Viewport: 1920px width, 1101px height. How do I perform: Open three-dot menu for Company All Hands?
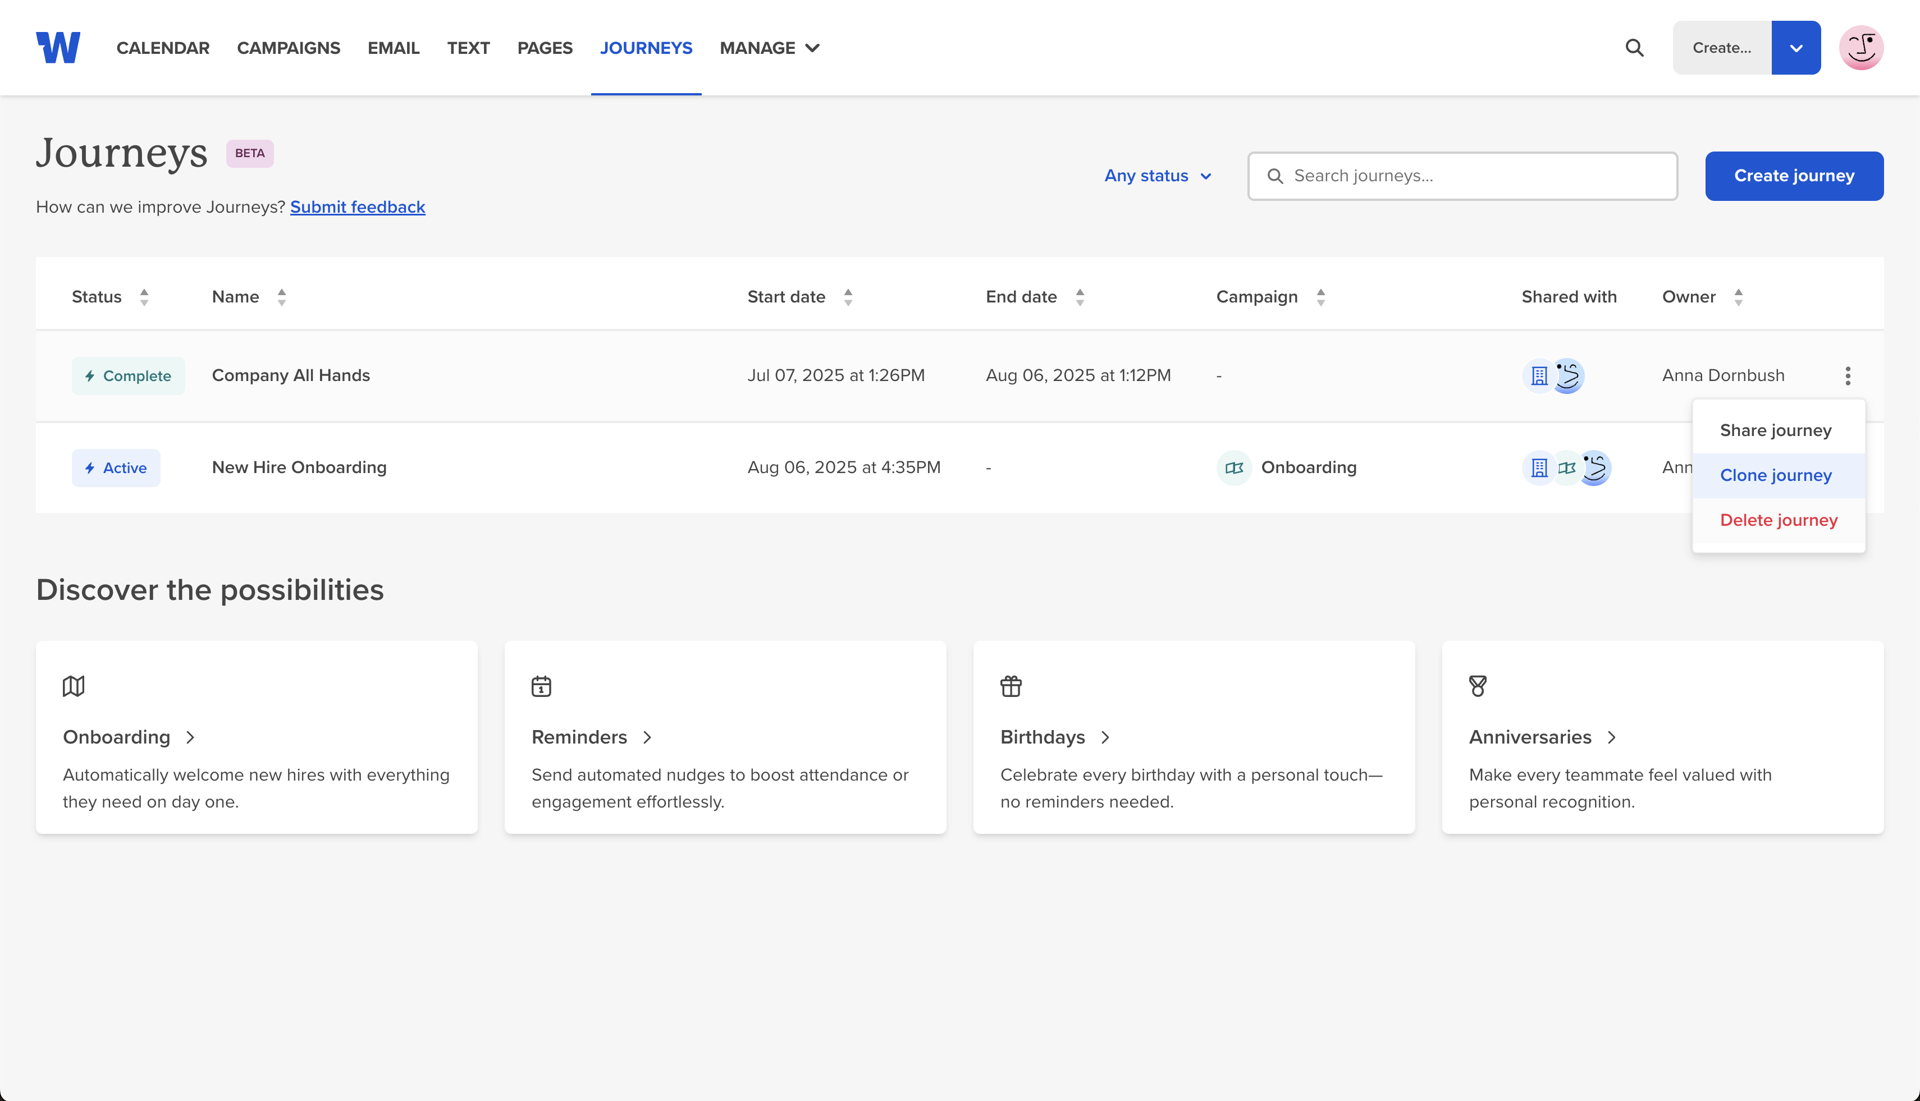(1848, 376)
